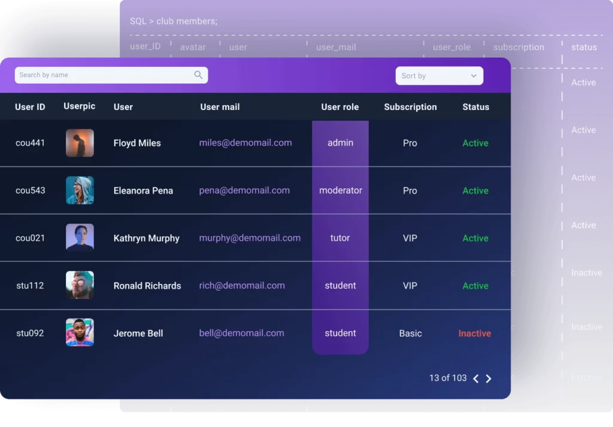Click the bell@demomail.com email link
Screen dimensions: 613x427
pyautogui.click(x=241, y=333)
